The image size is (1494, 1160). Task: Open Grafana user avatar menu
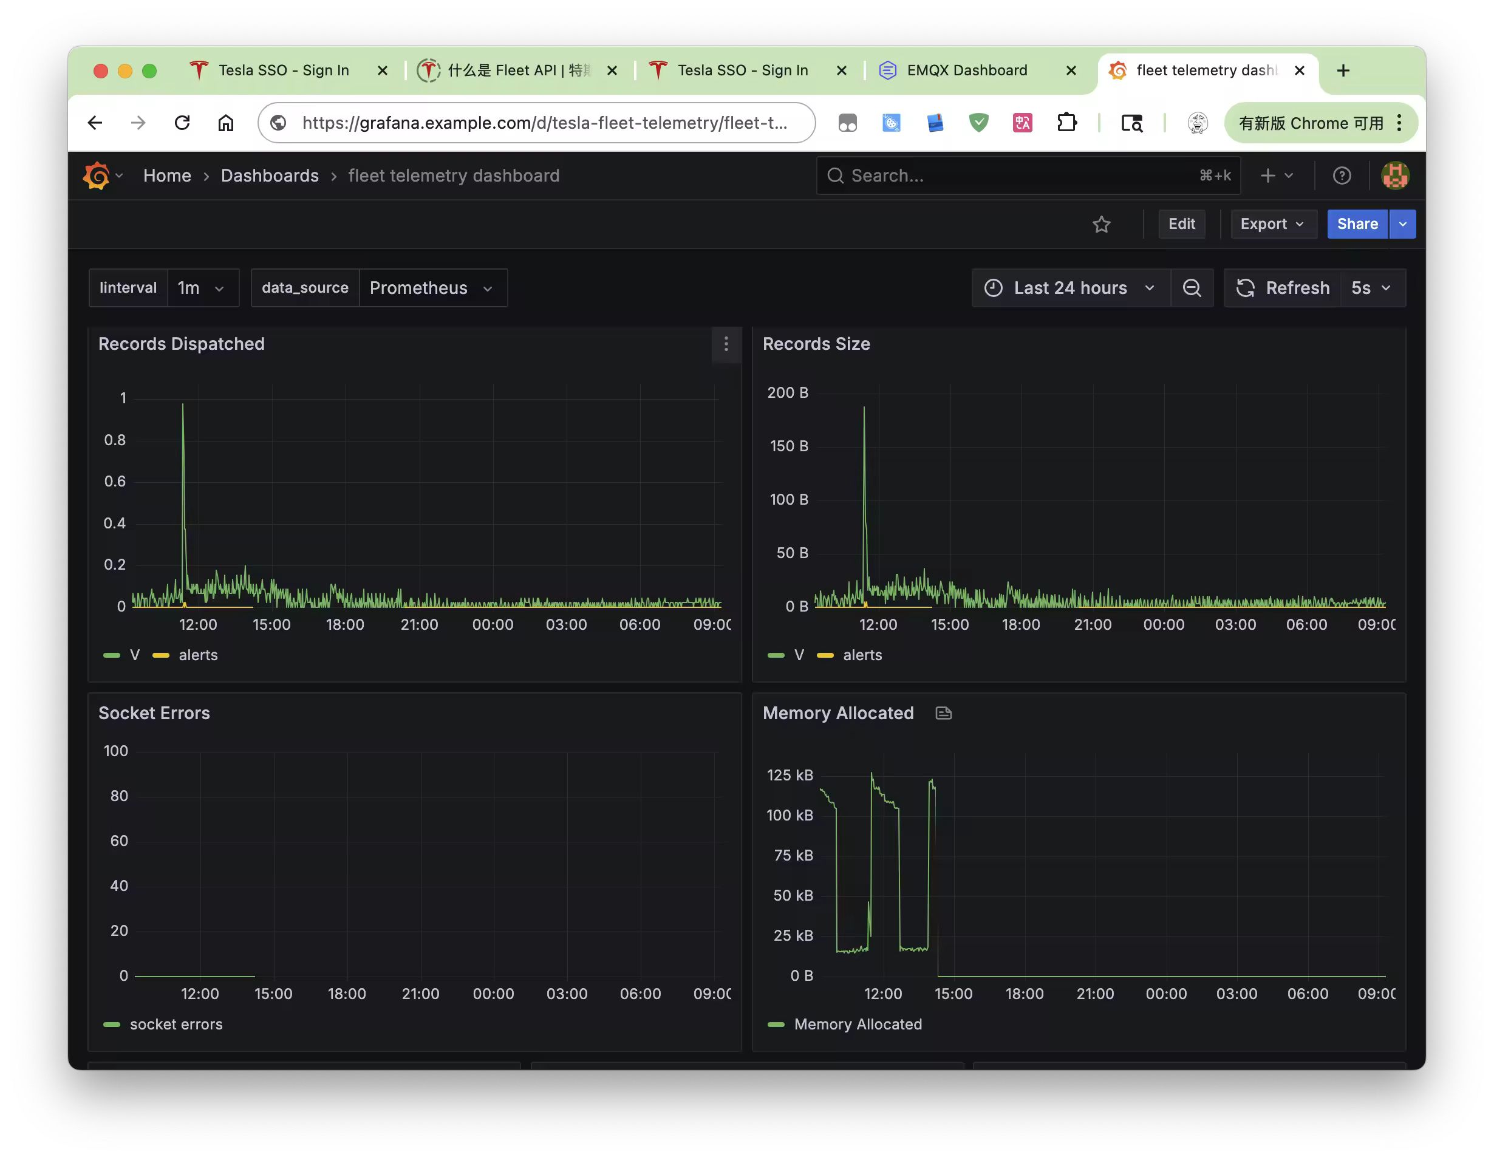[x=1396, y=176]
